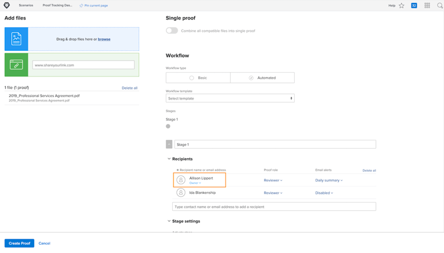Image resolution: width=444 pixels, height=253 pixels.
Task: Select the Automated workflow type
Action: click(x=251, y=78)
